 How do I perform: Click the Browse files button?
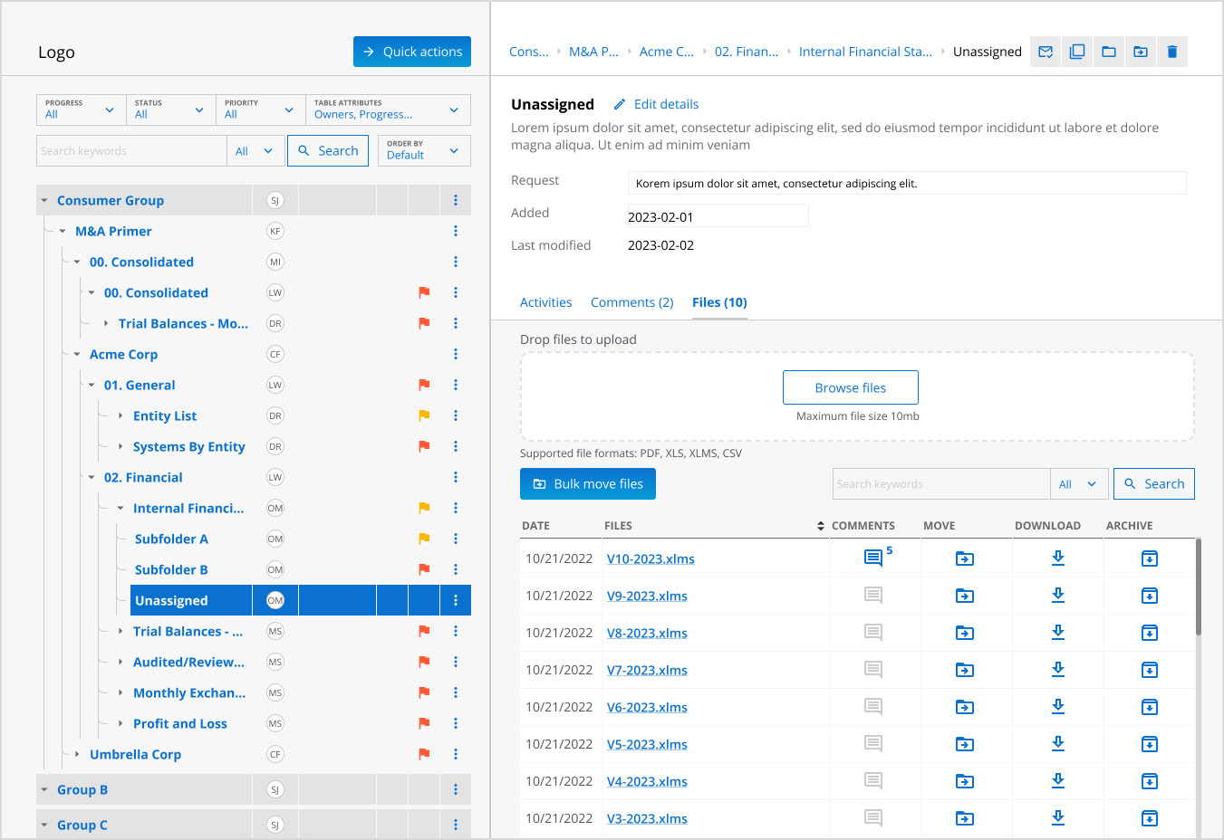pos(851,387)
